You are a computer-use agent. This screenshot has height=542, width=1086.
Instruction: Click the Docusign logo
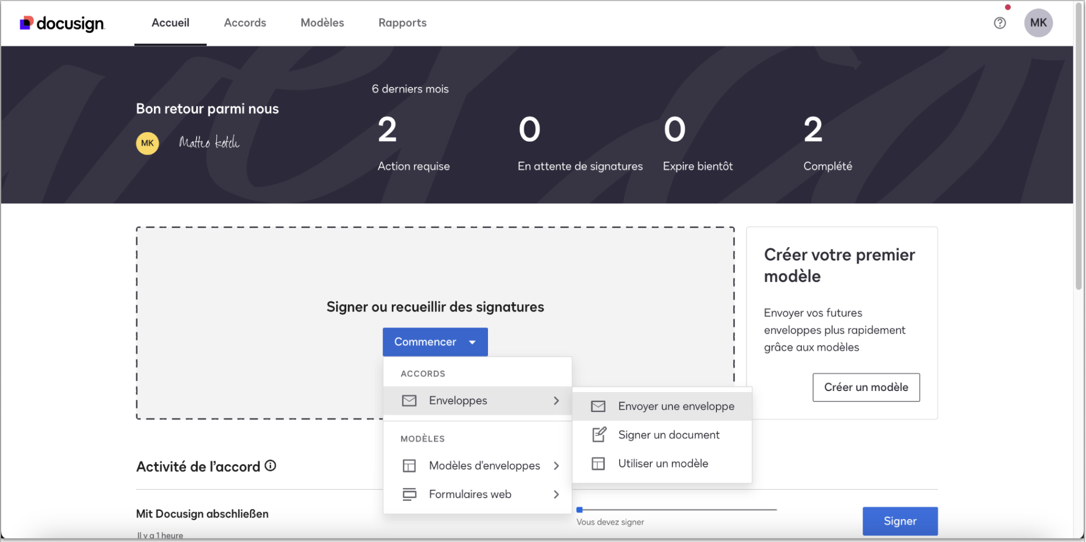click(62, 23)
